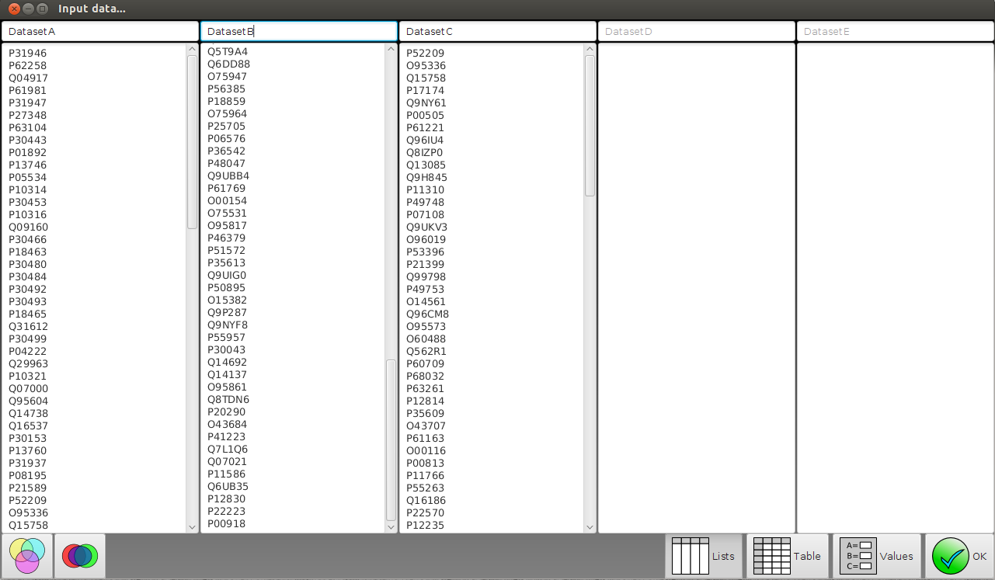Click the down arrow of Dataset C scrollbar
Image resolution: width=995 pixels, height=580 pixels.
[x=590, y=526]
